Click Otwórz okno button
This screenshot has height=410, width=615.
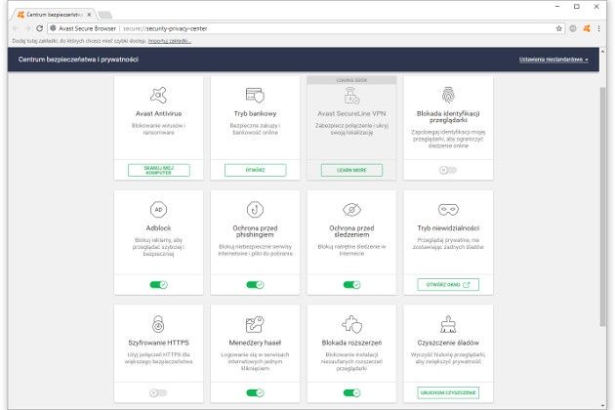448,284
